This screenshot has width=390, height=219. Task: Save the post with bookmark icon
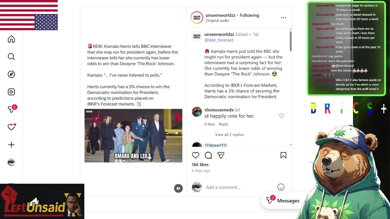283,155
